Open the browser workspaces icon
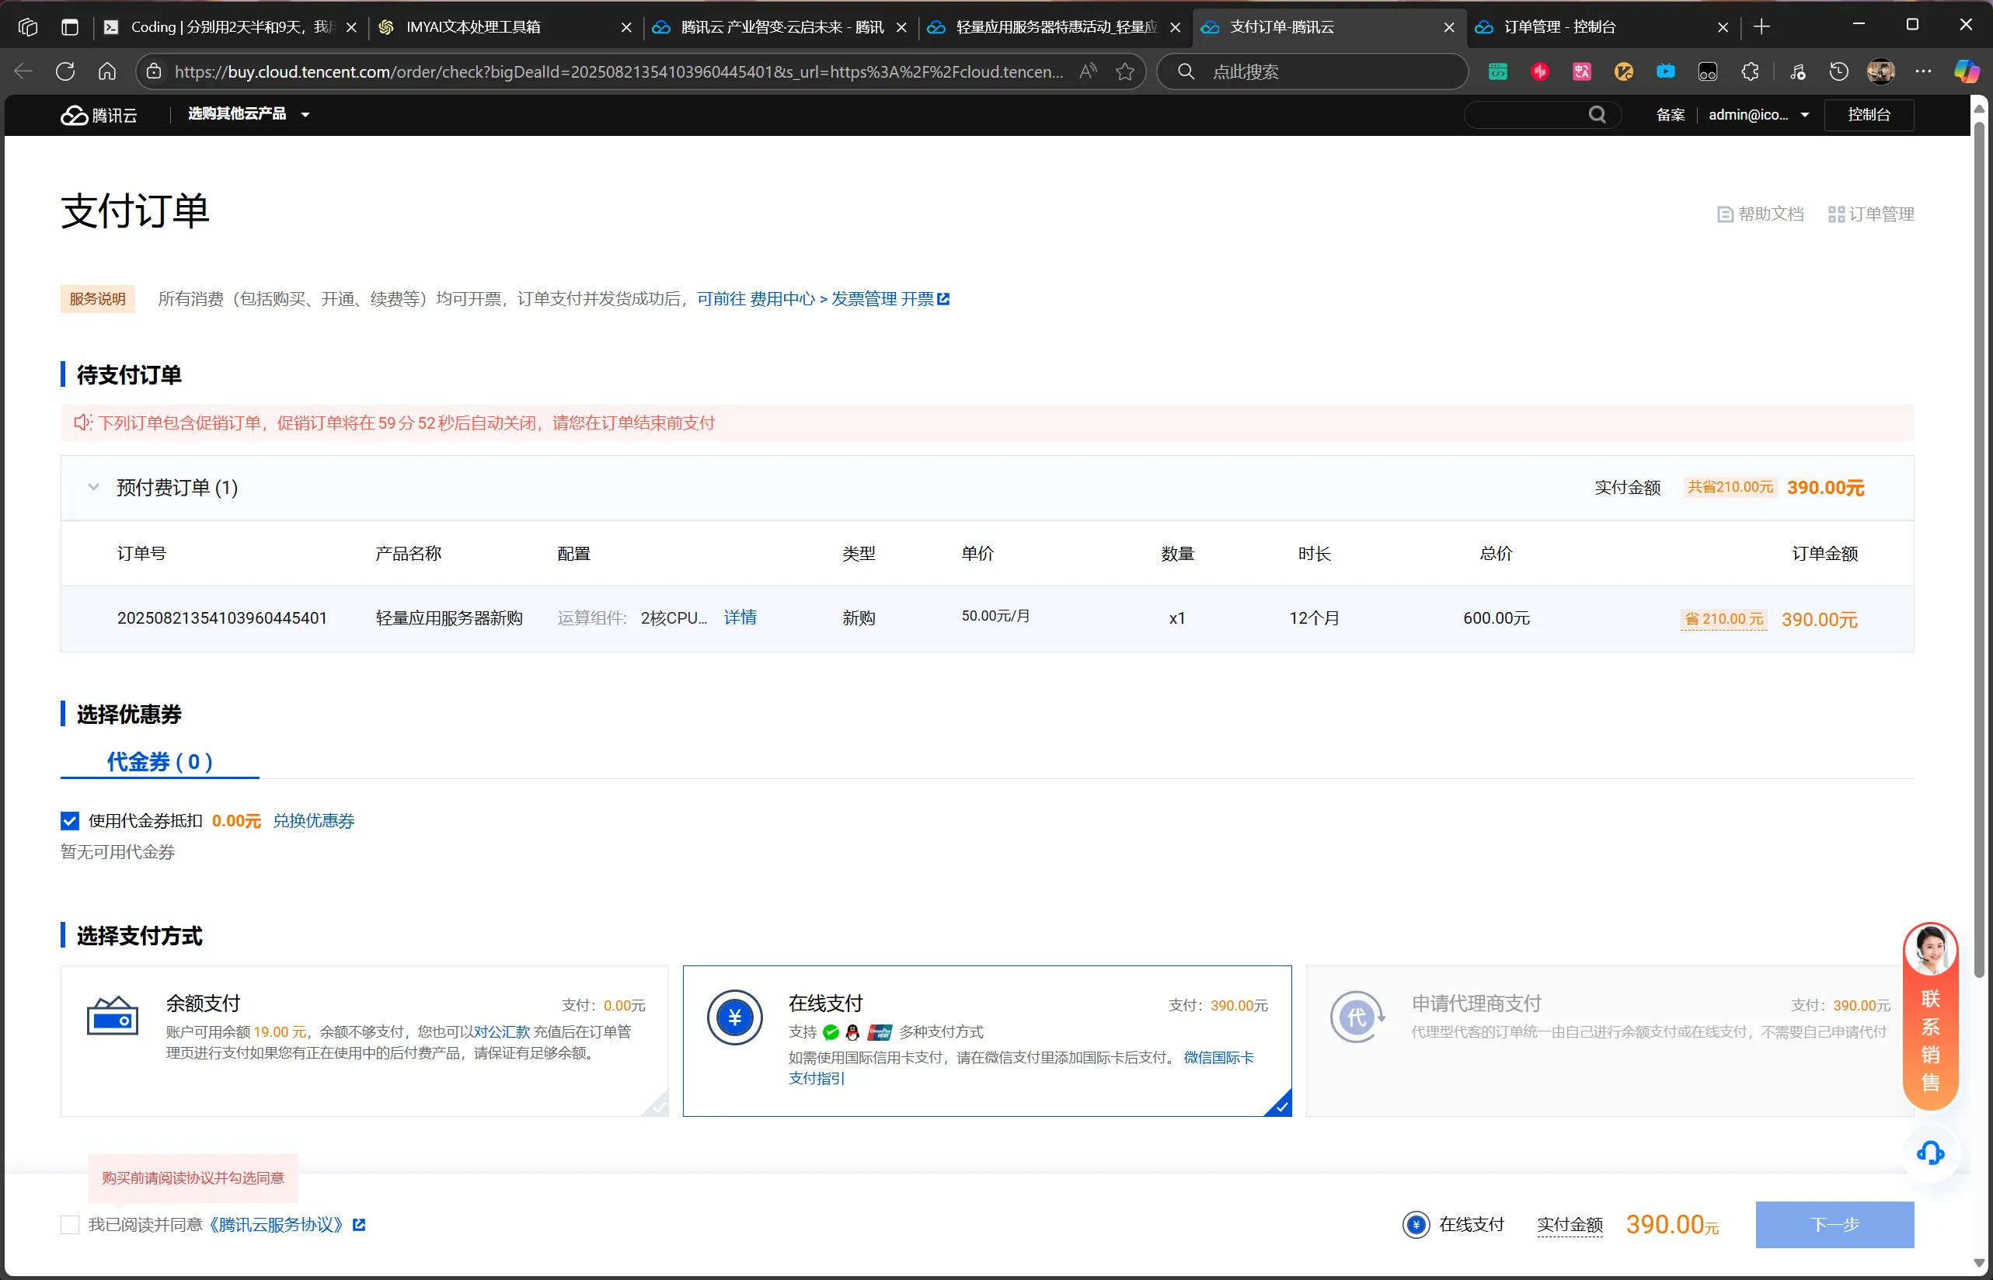 coord(27,26)
